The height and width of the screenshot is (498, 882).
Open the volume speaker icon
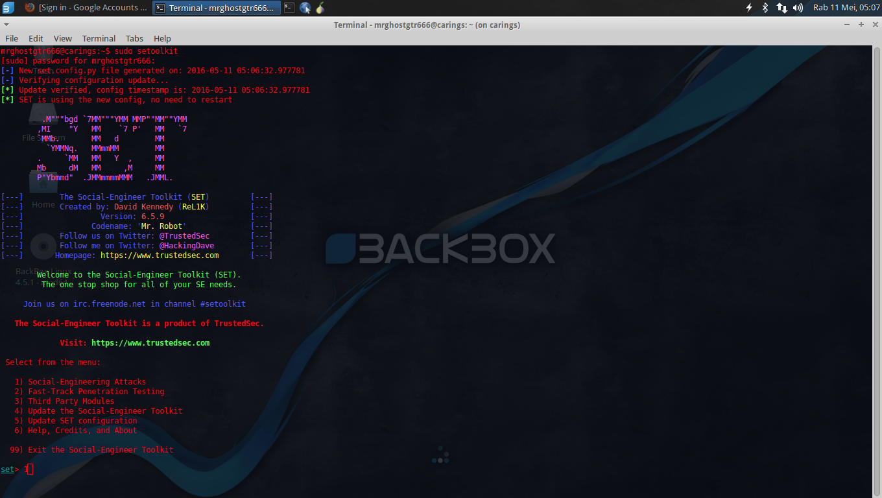(x=798, y=8)
